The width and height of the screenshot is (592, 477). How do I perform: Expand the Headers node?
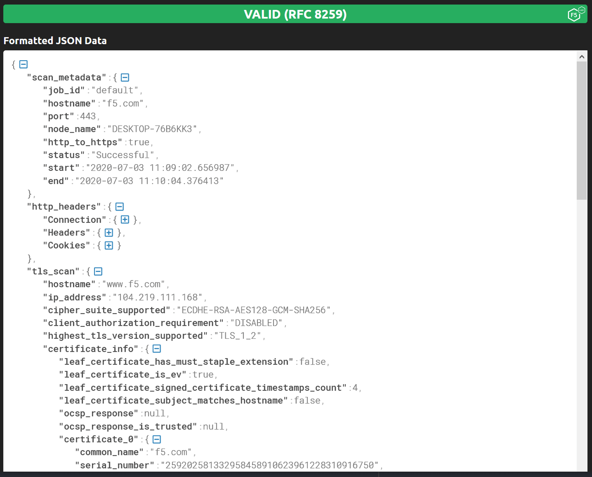pyautogui.click(x=109, y=233)
